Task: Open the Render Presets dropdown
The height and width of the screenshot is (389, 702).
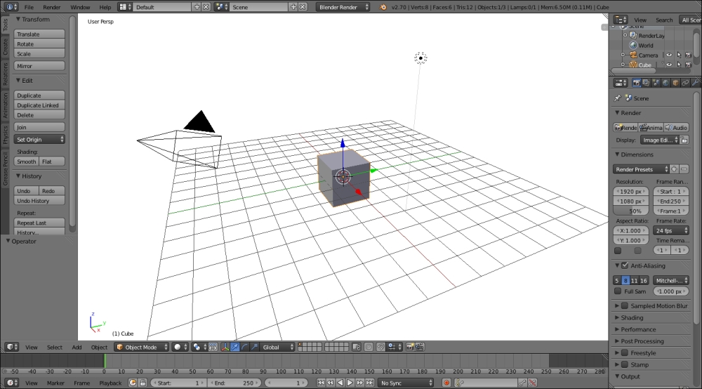Action: coord(641,169)
